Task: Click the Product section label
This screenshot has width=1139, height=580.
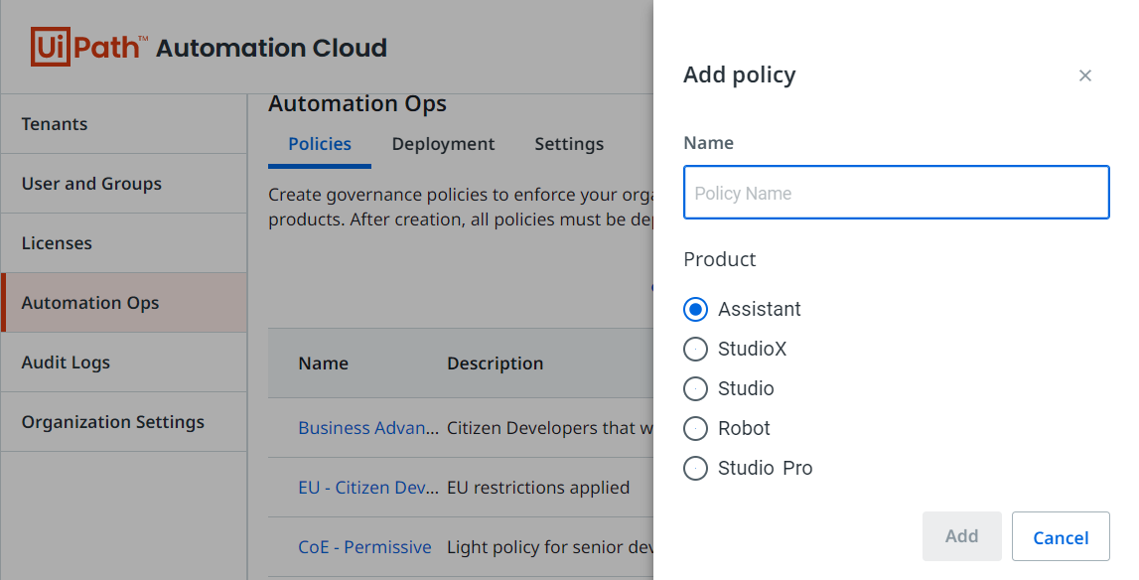Action: click(x=720, y=259)
